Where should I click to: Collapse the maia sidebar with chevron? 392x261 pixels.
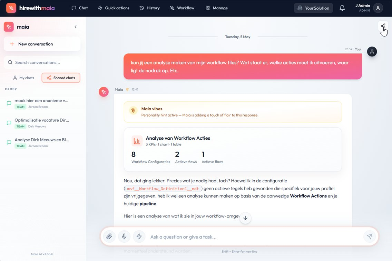pos(76,27)
